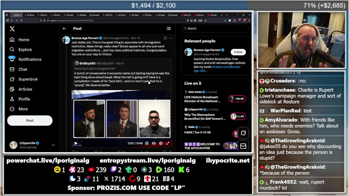
Task: Open 'WELCOME TO THE APOCALYPSE' live space
Action: click(202, 146)
